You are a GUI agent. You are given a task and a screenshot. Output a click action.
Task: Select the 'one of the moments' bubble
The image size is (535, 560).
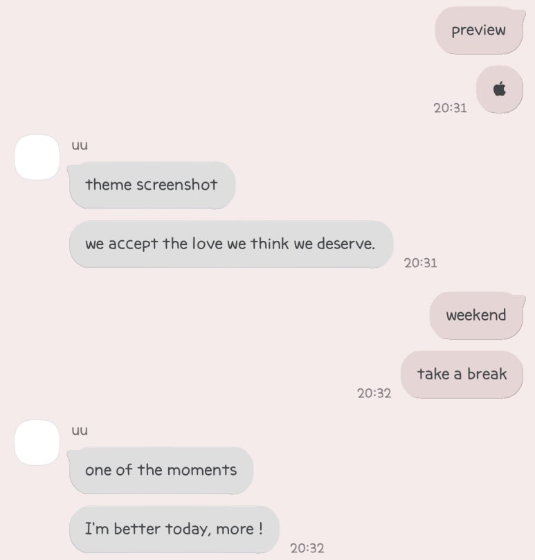tap(161, 470)
